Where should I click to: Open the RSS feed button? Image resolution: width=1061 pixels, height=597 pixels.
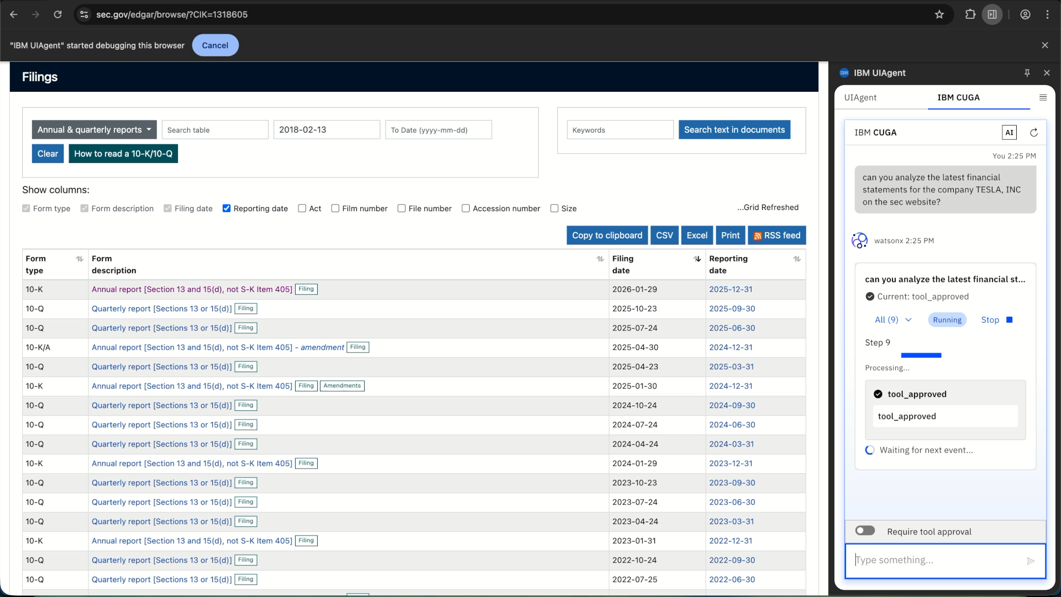tap(777, 235)
